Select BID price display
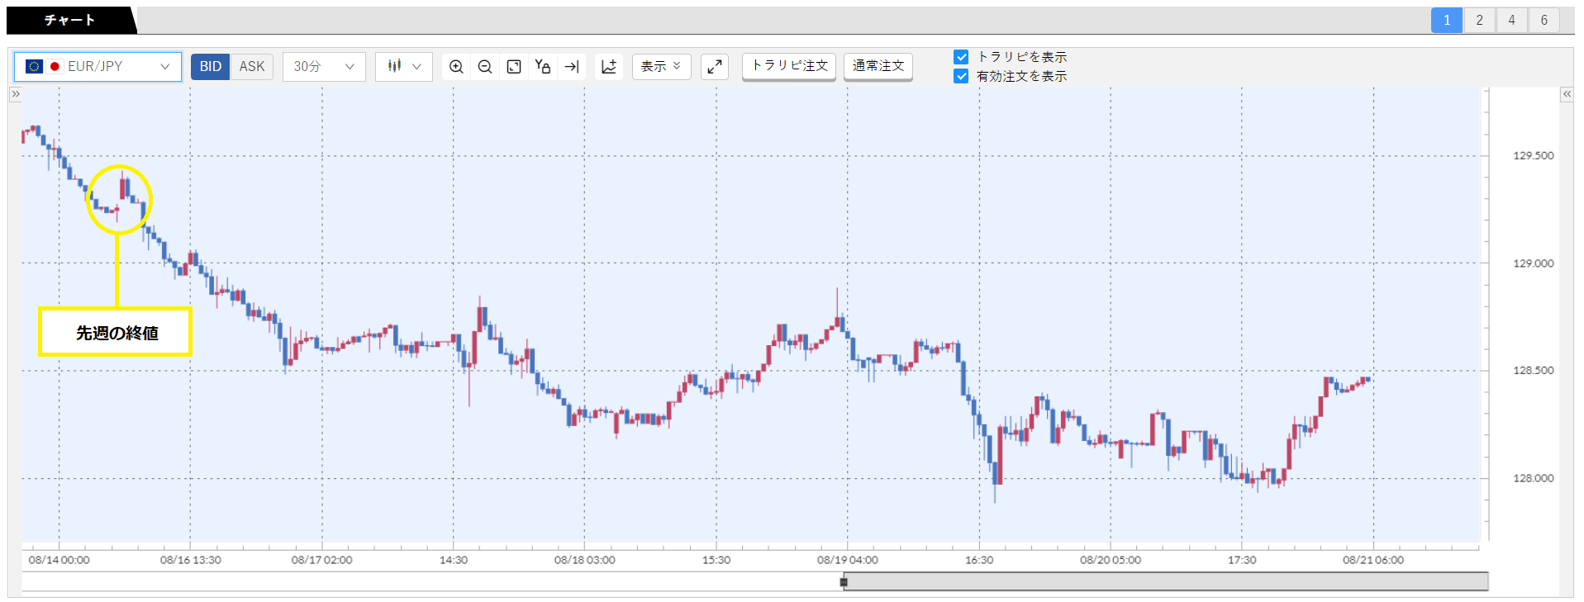The height and width of the screenshot is (602, 1584). coord(211,67)
